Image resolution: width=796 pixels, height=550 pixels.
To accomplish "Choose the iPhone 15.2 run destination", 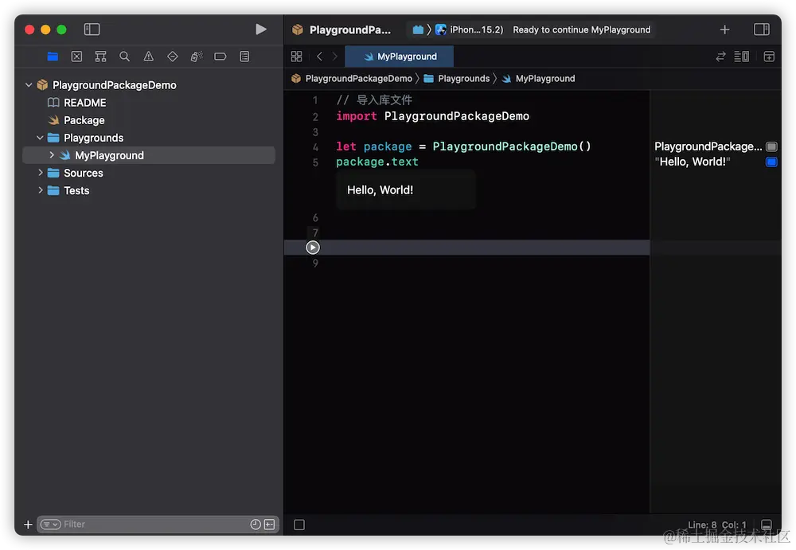I will pos(470,29).
